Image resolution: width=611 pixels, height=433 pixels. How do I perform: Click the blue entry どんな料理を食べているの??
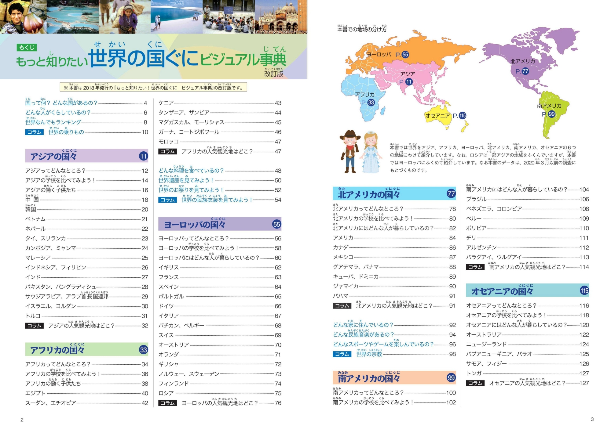pos(220,170)
